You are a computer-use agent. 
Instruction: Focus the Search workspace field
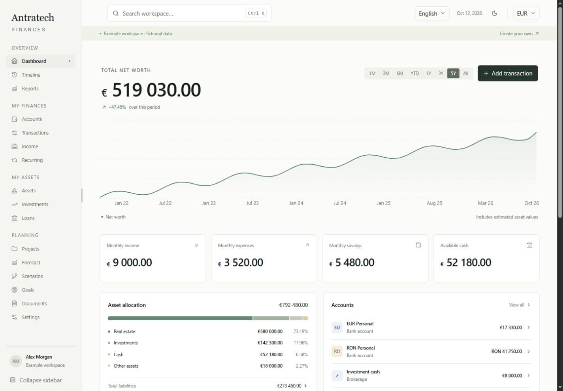pos(189,13)
